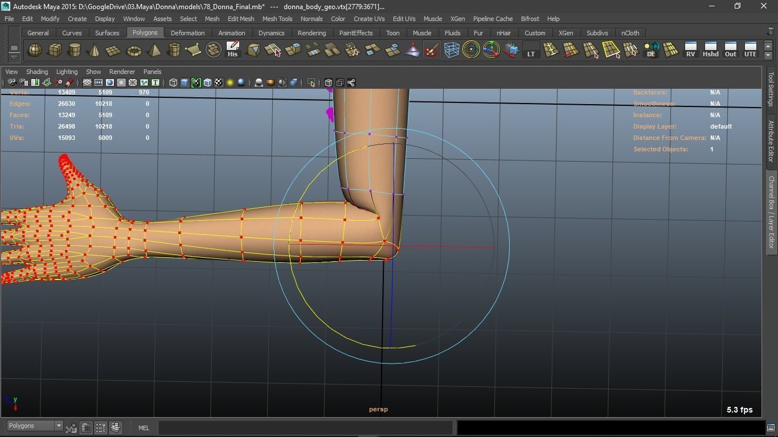Image resolution: width=778 pixels, height=437 pixels.
Task: Click the 'LT' shelf button
Action: tap(531, 50)
